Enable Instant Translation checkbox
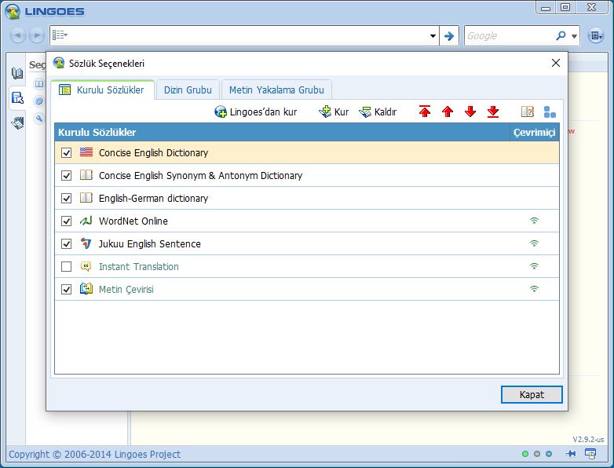 pos(67,267)
